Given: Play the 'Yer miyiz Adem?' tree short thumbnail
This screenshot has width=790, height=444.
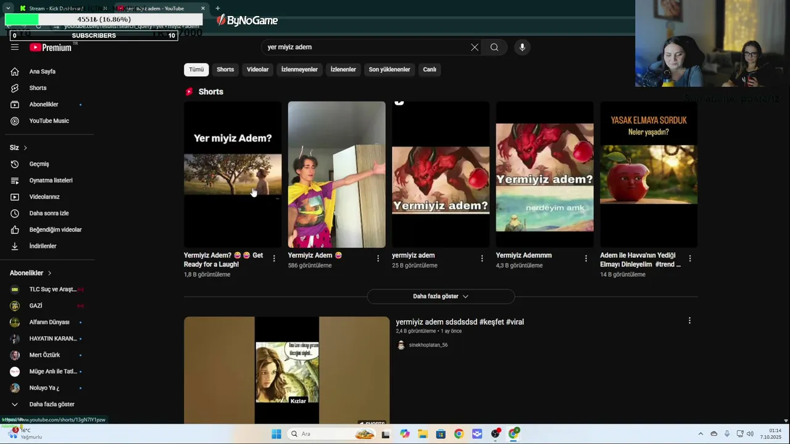Looking at the screenshot, I should click(233, 175).
